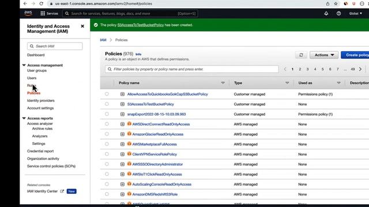
Task: Open the Services grid menu
Action: click(49, 13)
